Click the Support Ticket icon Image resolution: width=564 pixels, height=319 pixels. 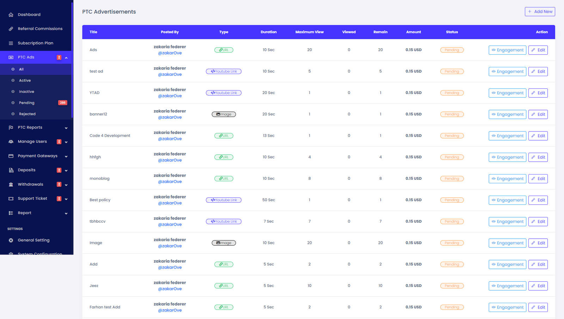pyautogui.click(x=11, y=198)
